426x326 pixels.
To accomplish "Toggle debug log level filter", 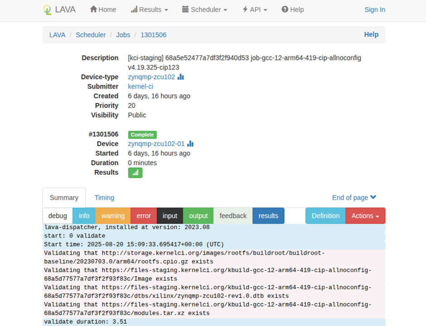I will click(x=58, y=216).
